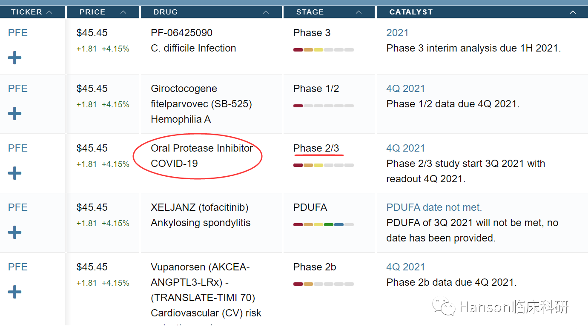Click Phase 3 stage progress bar
This screenshot has width=588, height=333.
click(x=324, y=50)
